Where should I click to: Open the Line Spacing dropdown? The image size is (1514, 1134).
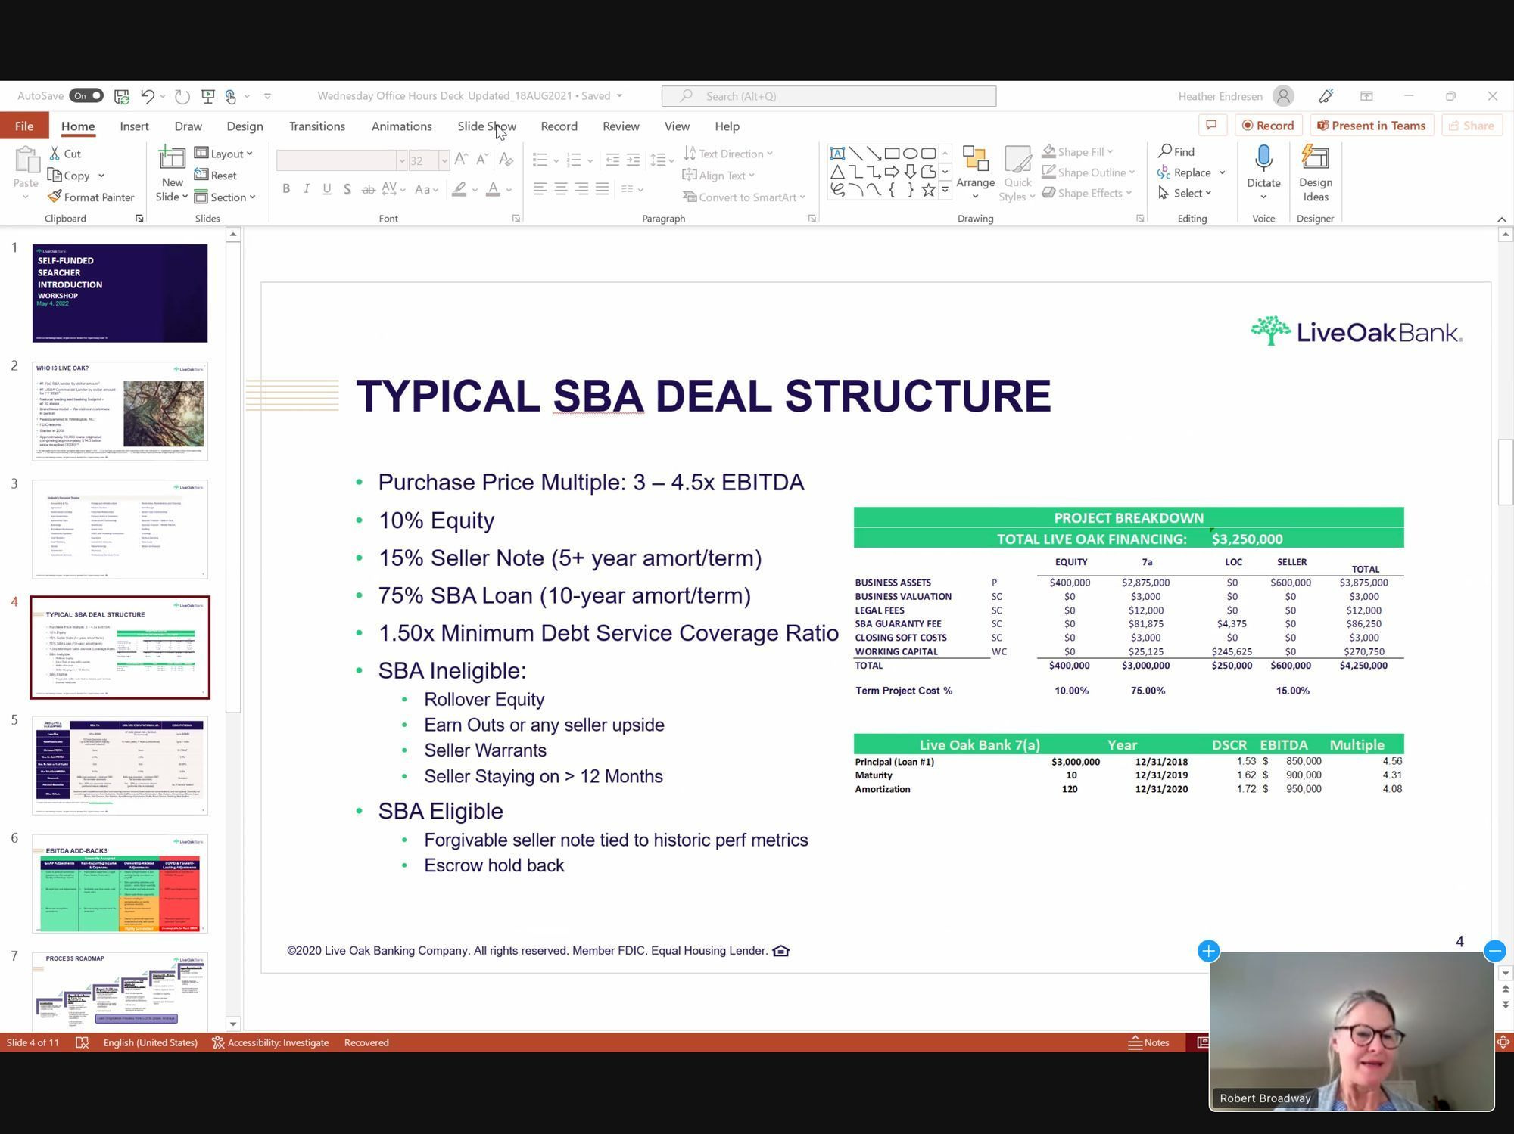[x=662, y=160]
